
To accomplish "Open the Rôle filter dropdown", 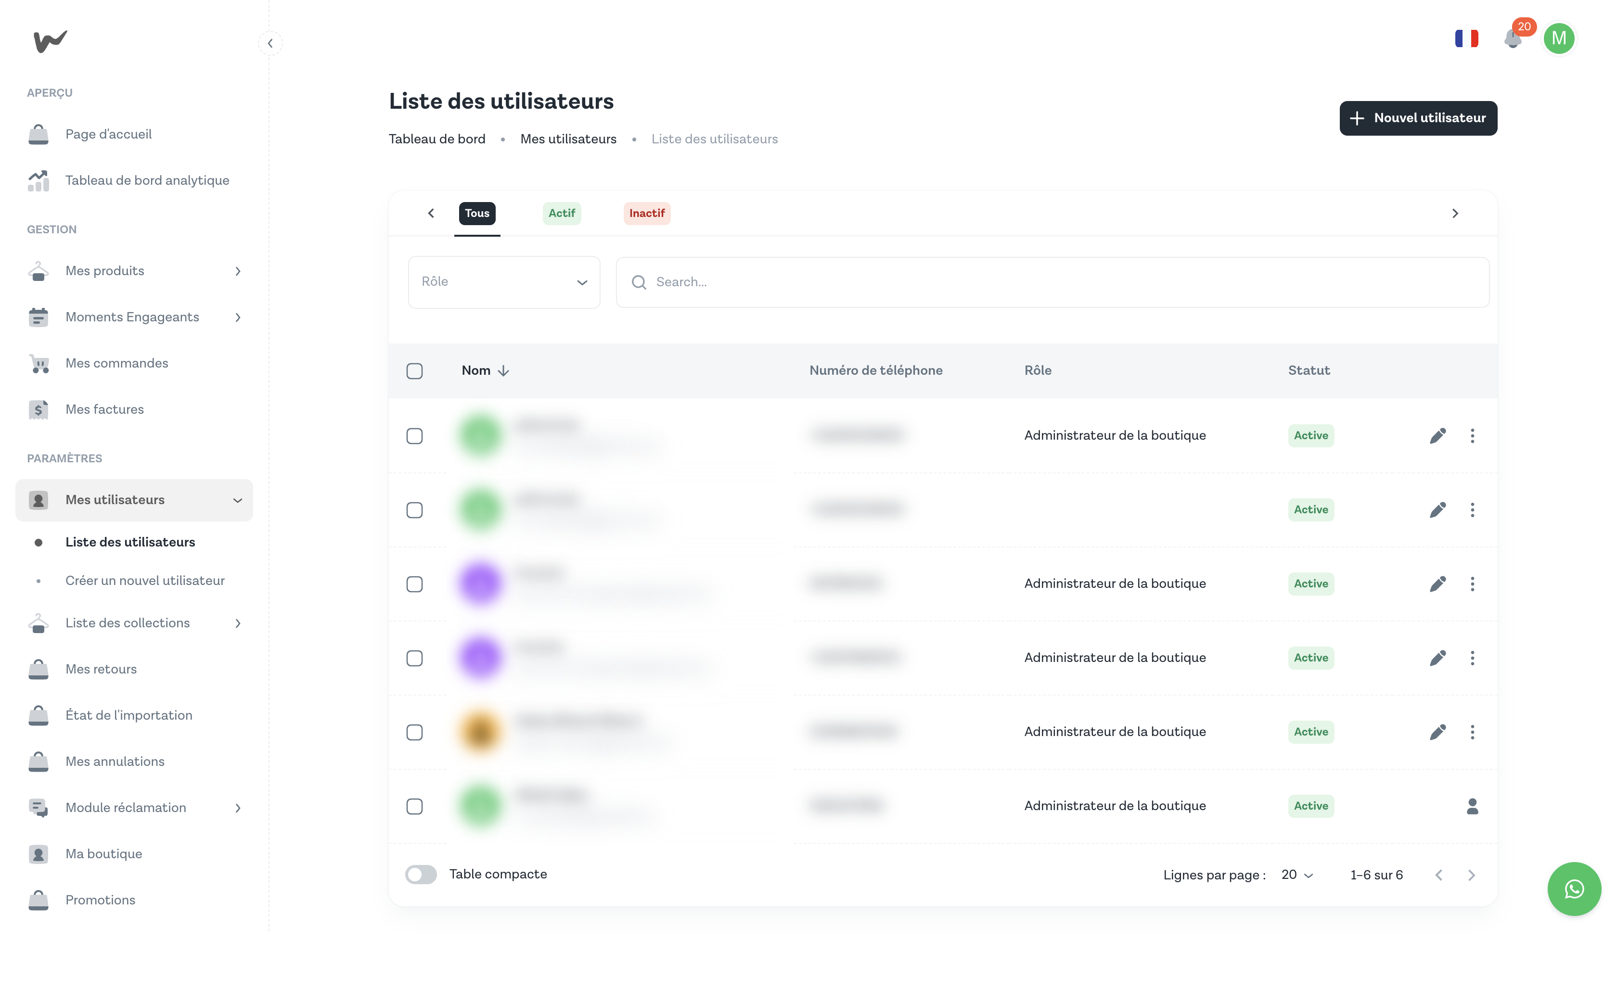I will coord(503,282).
